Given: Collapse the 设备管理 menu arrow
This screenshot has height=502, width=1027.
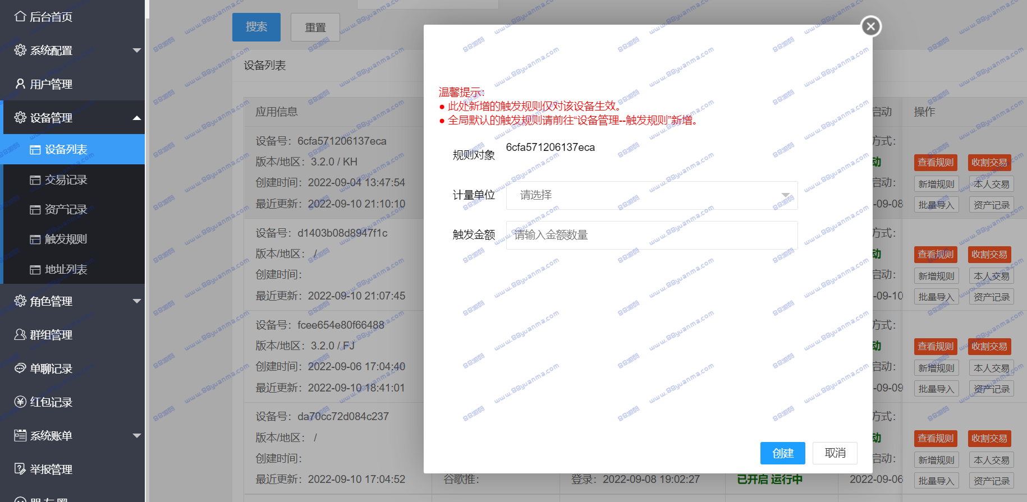Looking at the screenshot, I should pyautogui.click(x=136, y=118).
